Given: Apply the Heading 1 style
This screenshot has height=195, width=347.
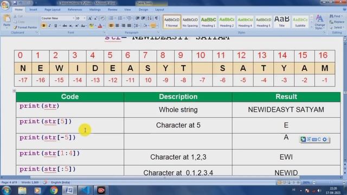Looking at the screenshot, I should click(x=208, y=22).
